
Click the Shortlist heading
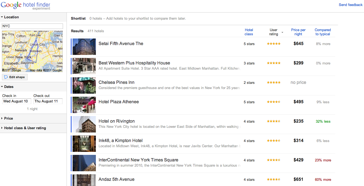point(78,19)
